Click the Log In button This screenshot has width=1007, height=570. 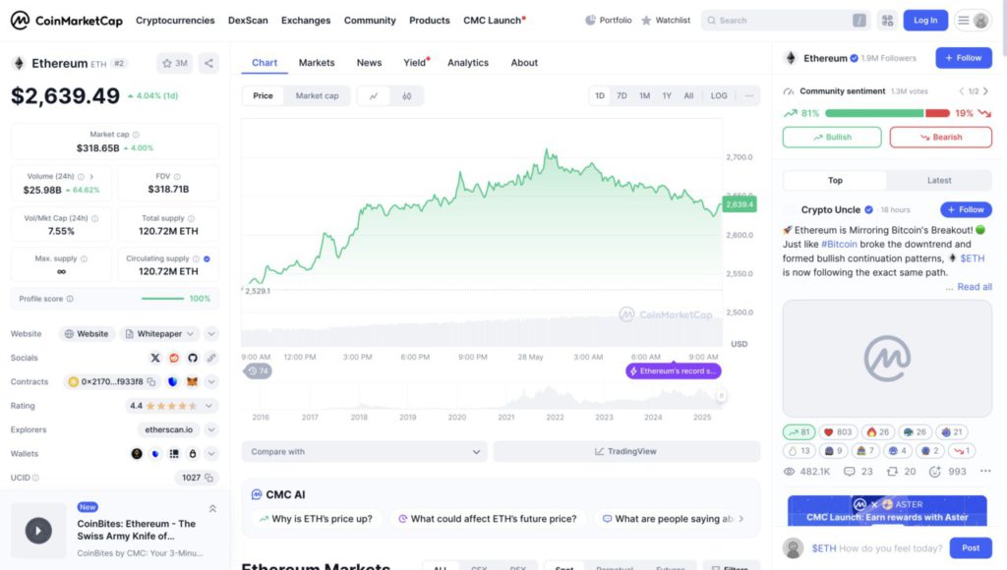coord(925,20)
